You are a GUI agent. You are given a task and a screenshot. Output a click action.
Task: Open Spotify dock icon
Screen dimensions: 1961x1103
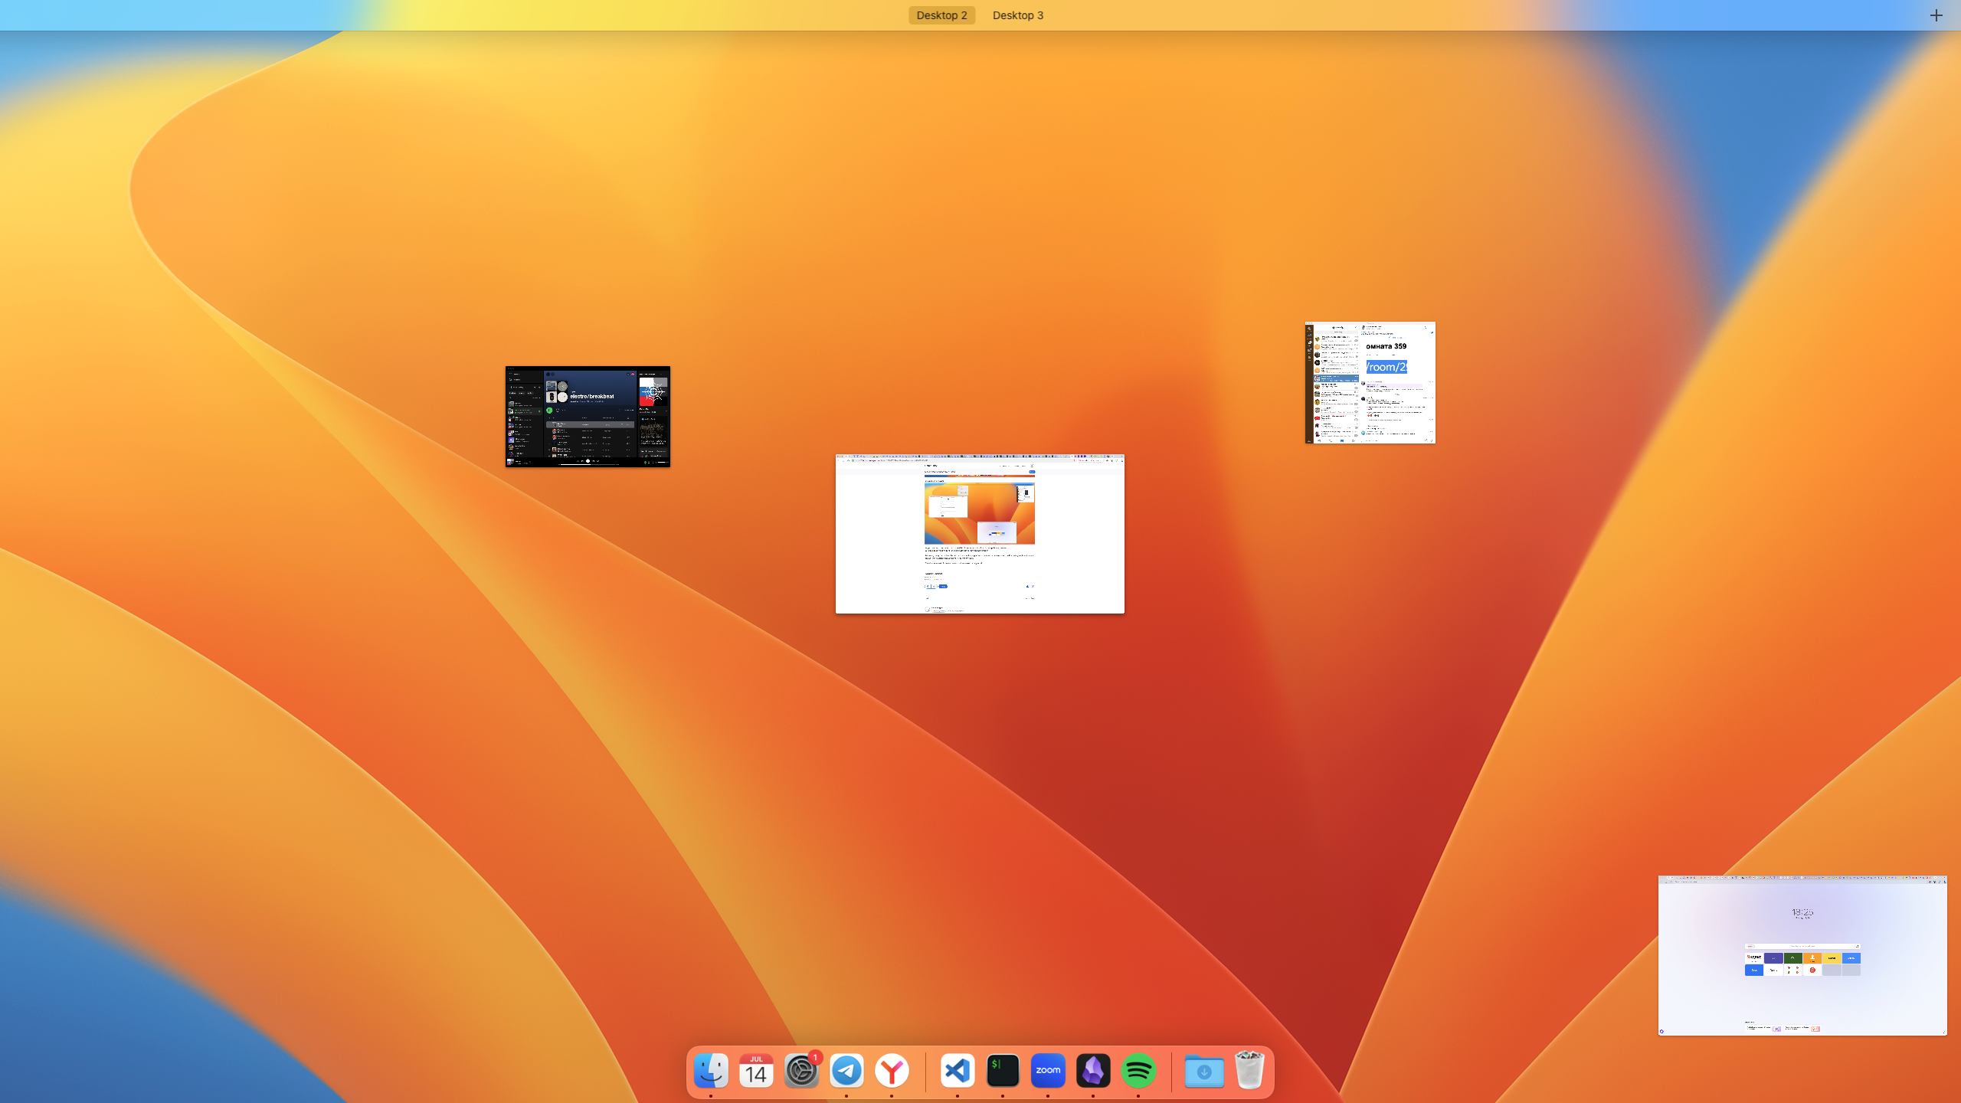[x=1138, y=1071]
